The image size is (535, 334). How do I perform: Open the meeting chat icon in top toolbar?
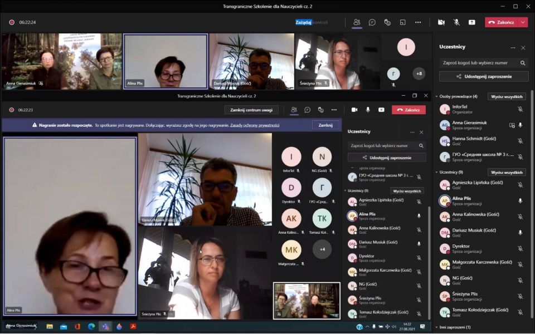[372, 22]
